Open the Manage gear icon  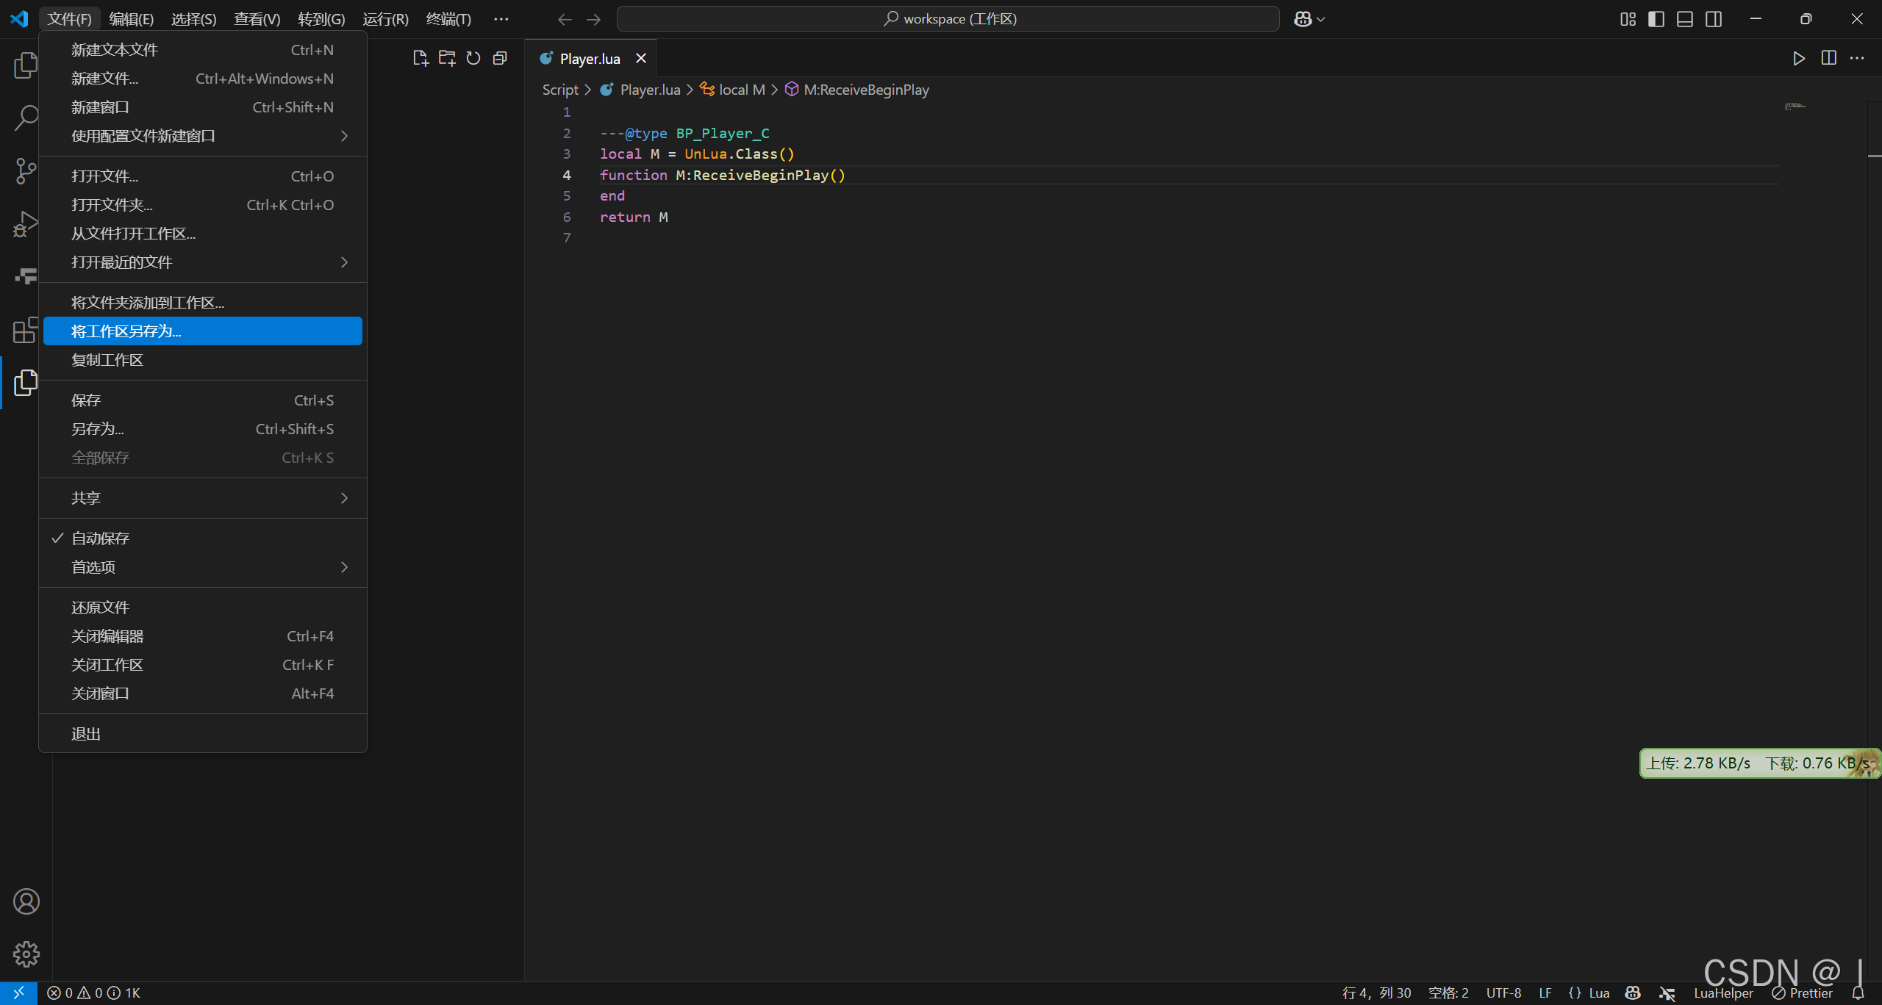click(26, 954)
